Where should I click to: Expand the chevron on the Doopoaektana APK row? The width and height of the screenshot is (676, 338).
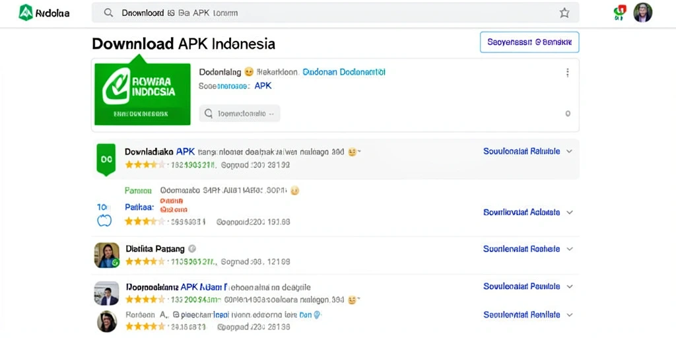click(x=569, y=287)
